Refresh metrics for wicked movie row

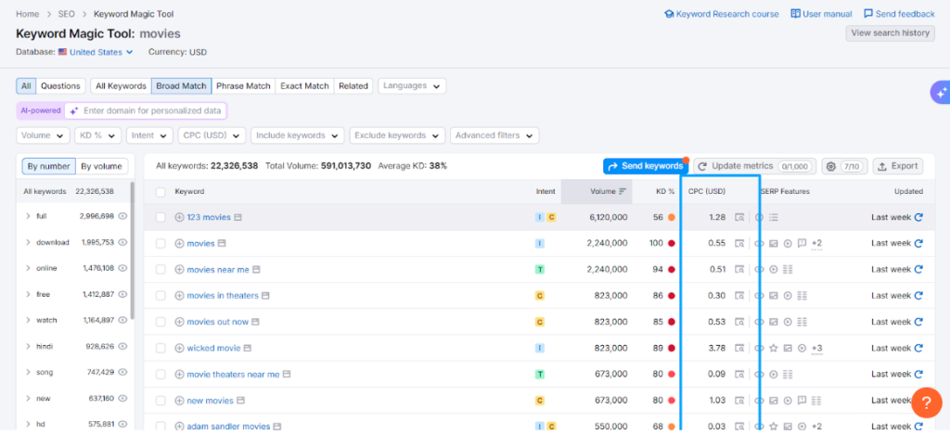pyautogui.click(x=918, y=349)
